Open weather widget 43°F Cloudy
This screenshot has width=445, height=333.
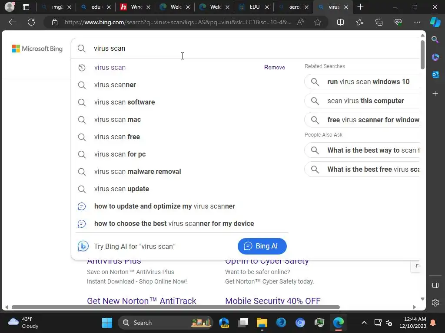coord(23,323)
